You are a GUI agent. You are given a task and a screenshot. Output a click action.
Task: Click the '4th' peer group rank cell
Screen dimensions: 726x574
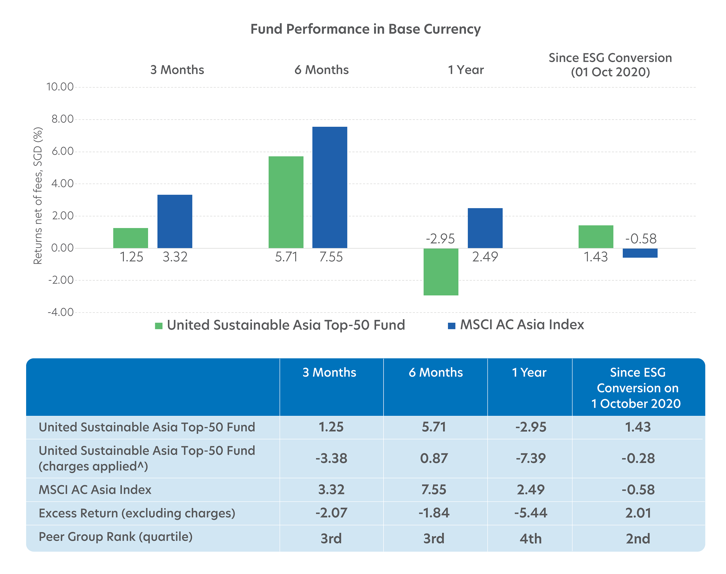click(x=531, y=539)
